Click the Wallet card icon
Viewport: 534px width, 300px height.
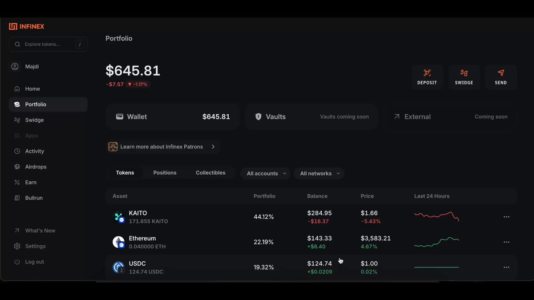(x=120, y=117)
